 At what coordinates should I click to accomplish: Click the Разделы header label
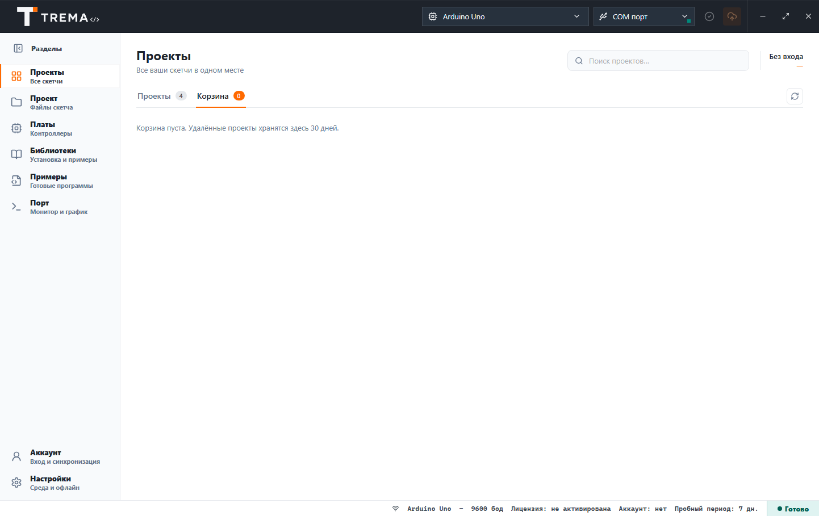pyautogui.click(x=47, y=49)
